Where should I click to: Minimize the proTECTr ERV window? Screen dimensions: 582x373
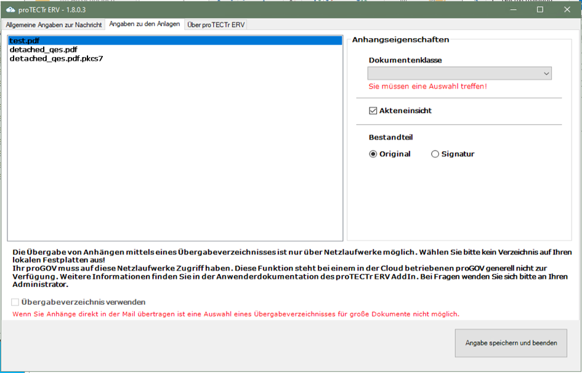pyautogui.click(x=512, y=9)
